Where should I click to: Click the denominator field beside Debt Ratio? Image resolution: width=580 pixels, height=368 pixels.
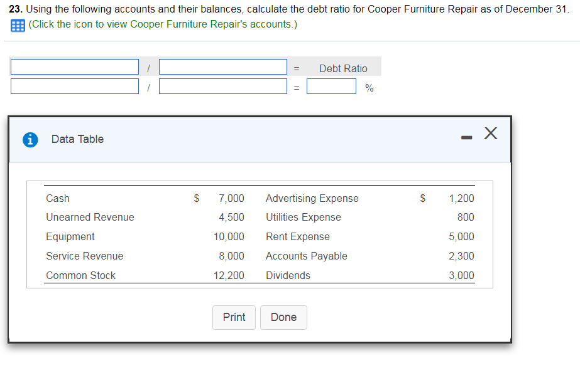222,66
